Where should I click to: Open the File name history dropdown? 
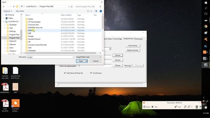point(73,57)
